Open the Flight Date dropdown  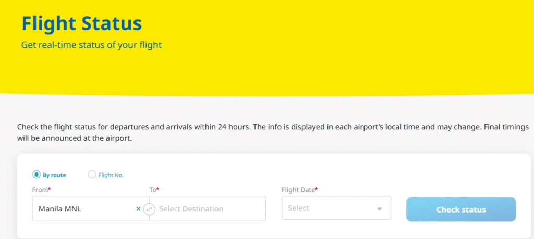point(336,208)
